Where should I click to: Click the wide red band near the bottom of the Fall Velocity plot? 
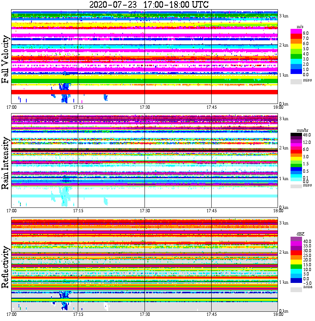tap(145, 92)
